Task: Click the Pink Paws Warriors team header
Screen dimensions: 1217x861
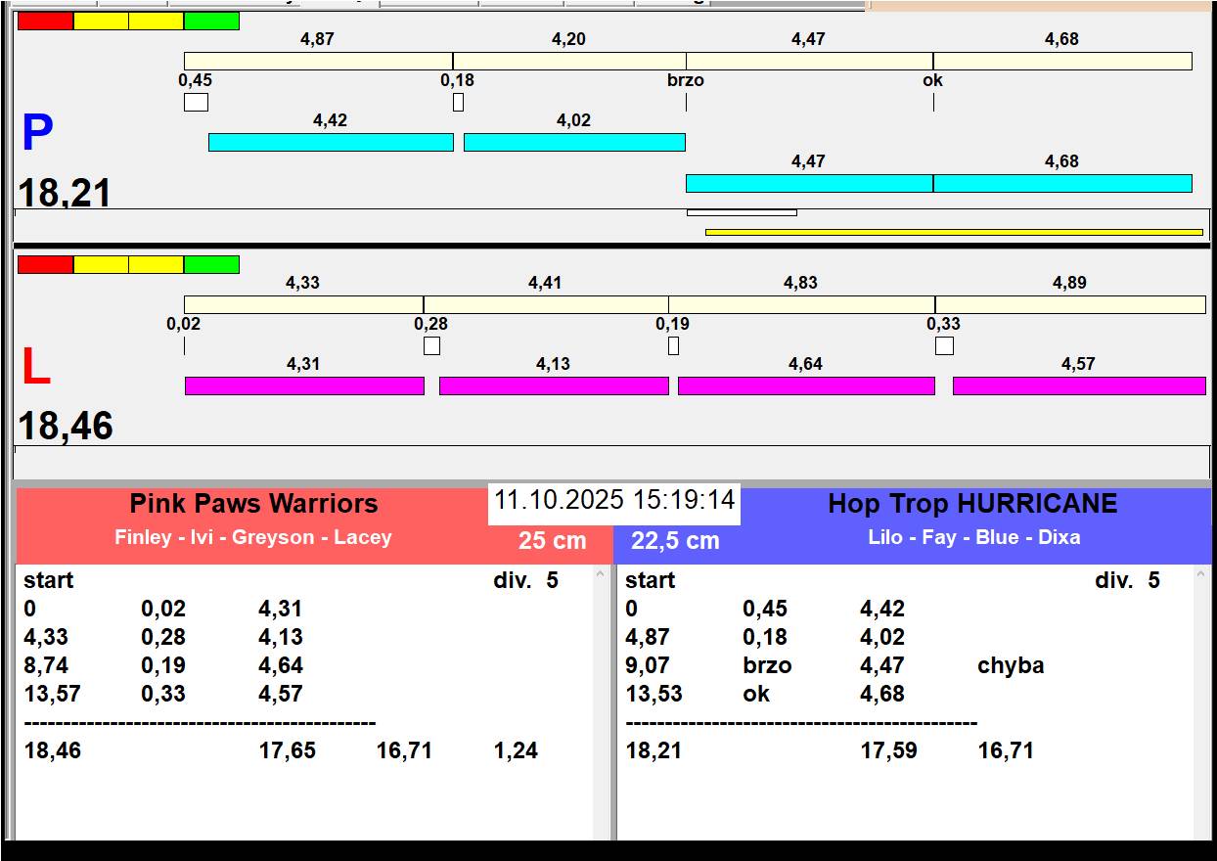Action: coord(253,504)
